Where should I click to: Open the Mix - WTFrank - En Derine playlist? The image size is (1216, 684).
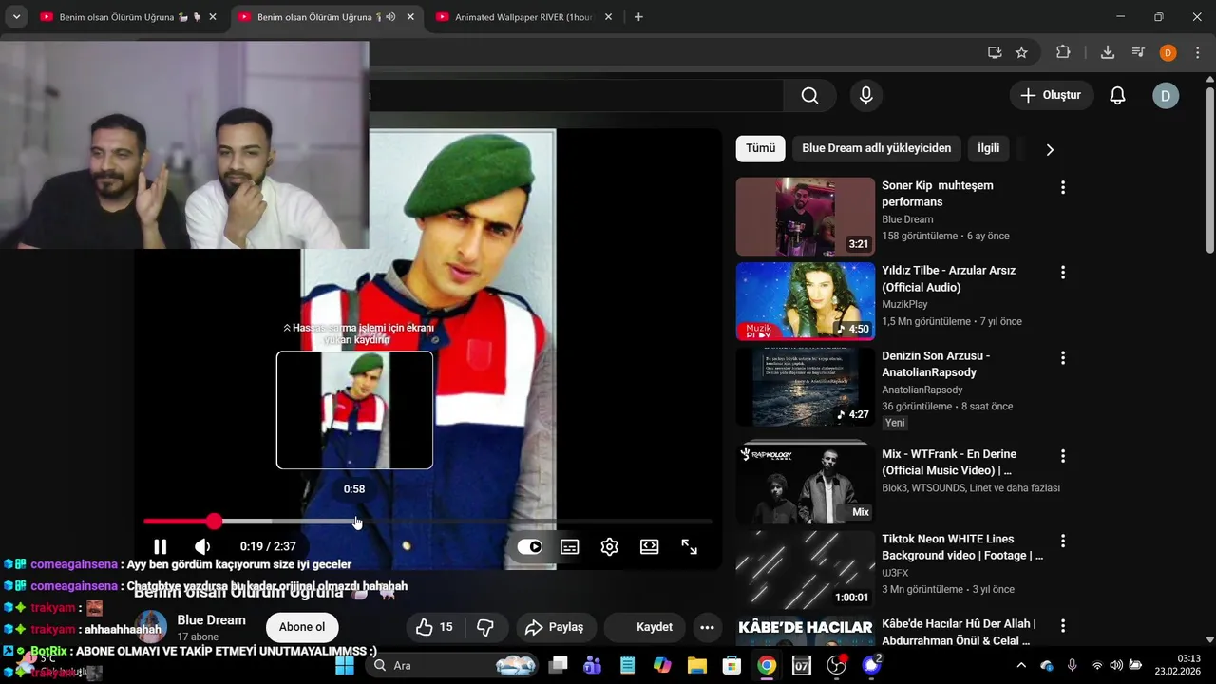(948, 462)
